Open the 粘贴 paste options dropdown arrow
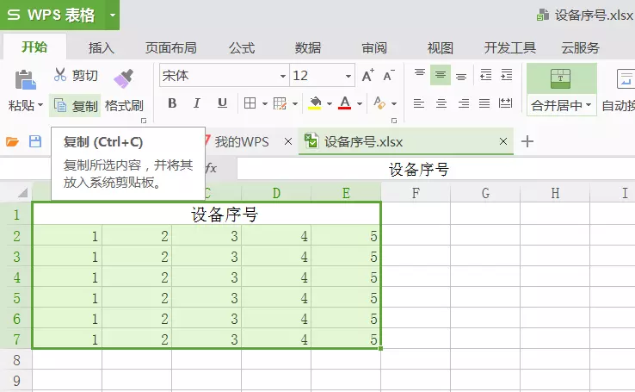This screenshot has height=392, width=635. pyautogui.click(x=40, y=105)
